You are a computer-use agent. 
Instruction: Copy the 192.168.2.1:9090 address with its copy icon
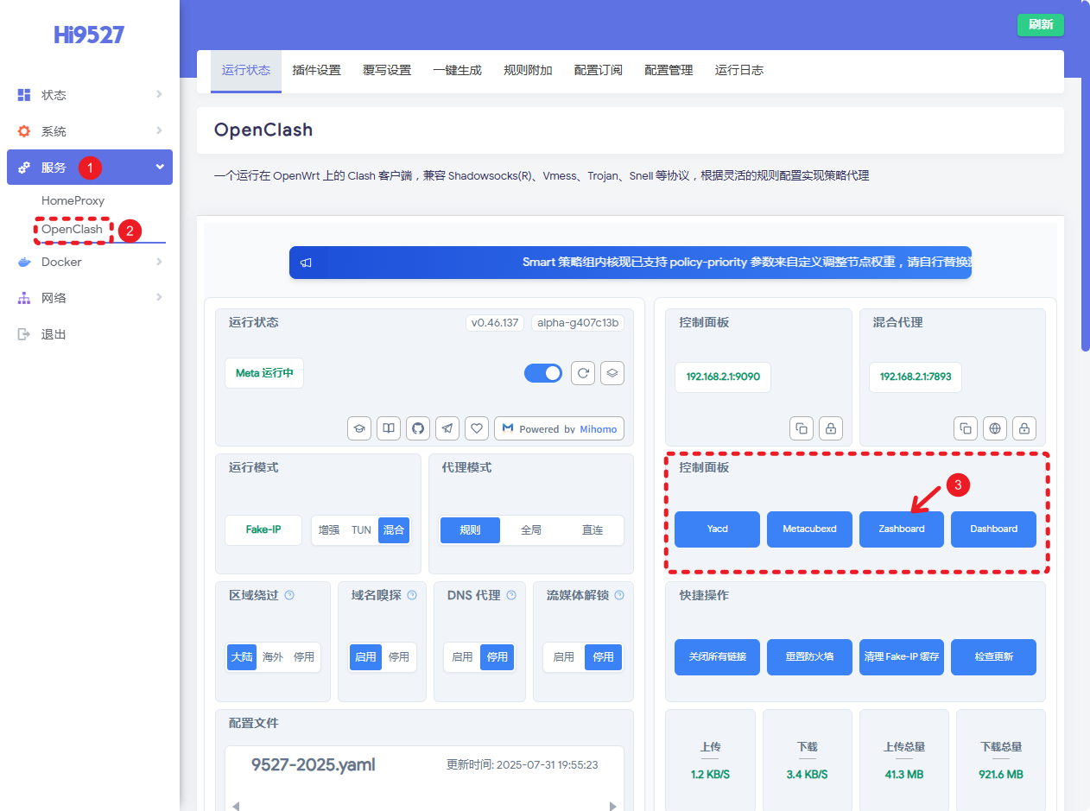tap(802, 428)
